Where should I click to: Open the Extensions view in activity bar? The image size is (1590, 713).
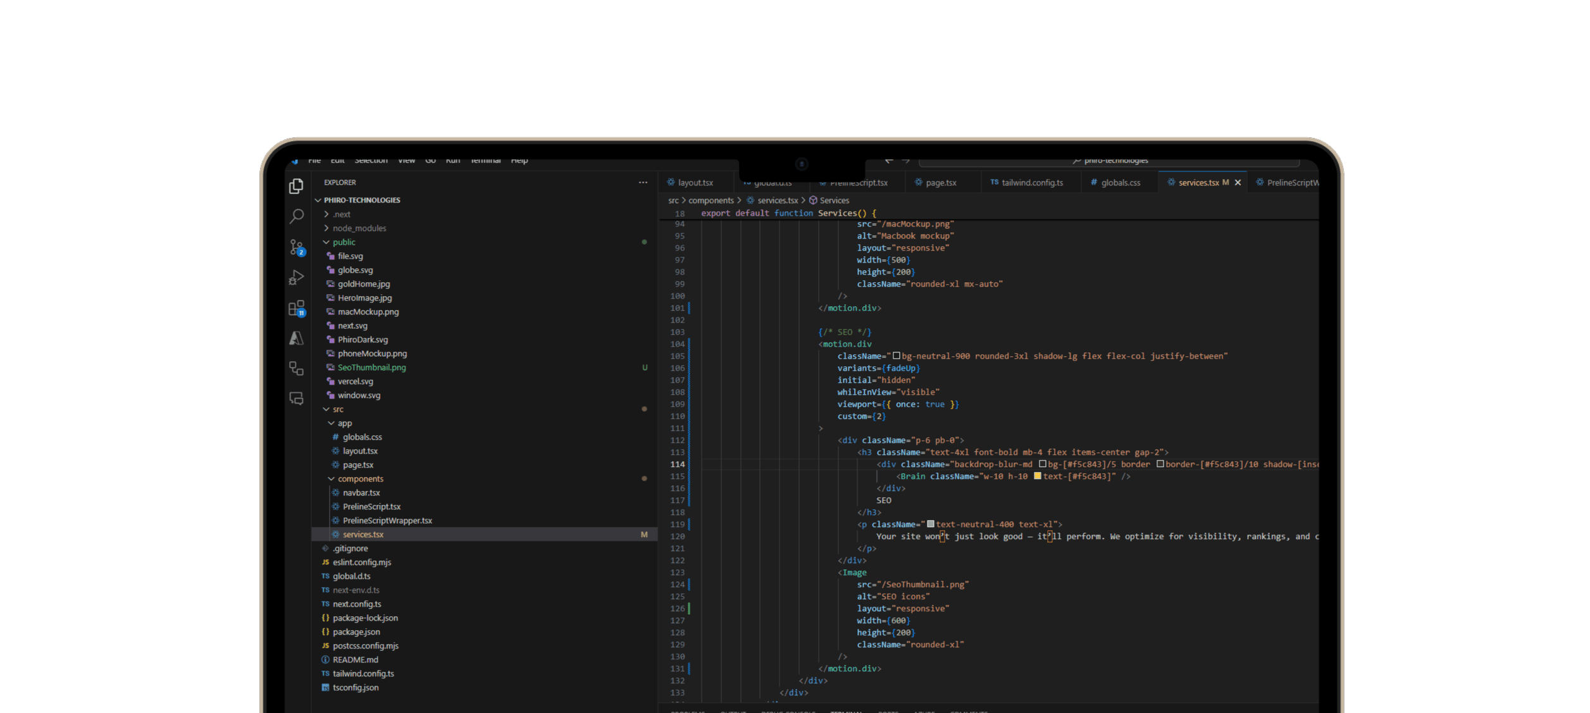(x=296, y=308)
